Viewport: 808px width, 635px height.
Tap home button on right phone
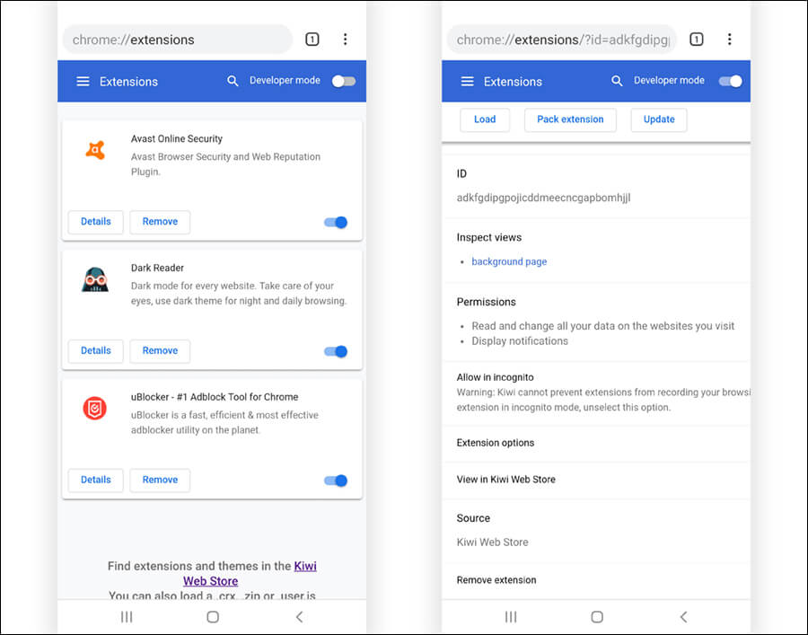point(597,616)
